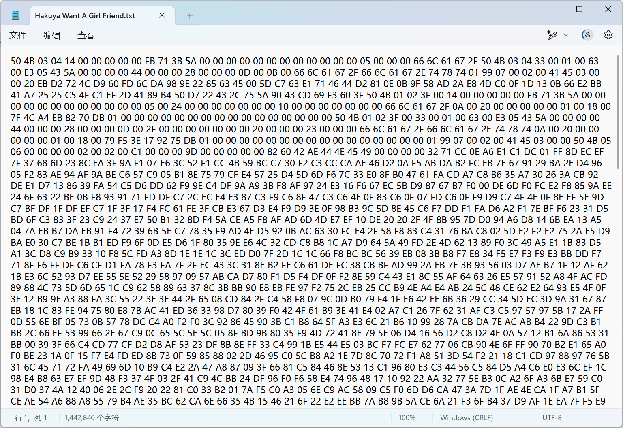Maximize the Notepad window
The width and height of the screenshot is (623, 428).
tap(580, 9)
